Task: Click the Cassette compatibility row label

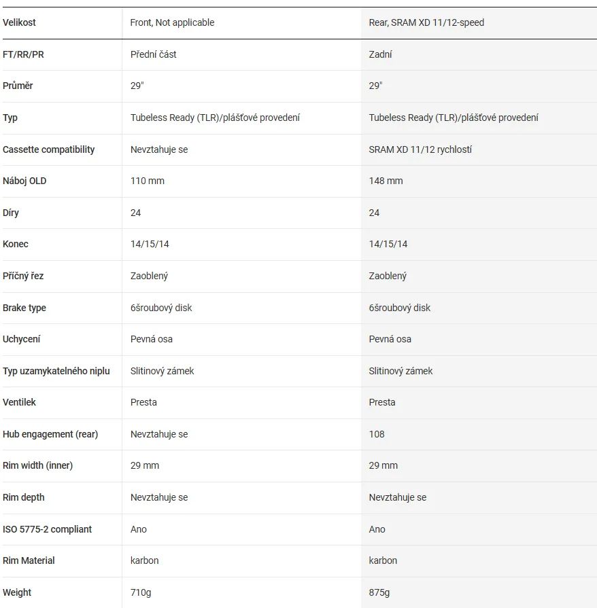Action: point(48,149)
